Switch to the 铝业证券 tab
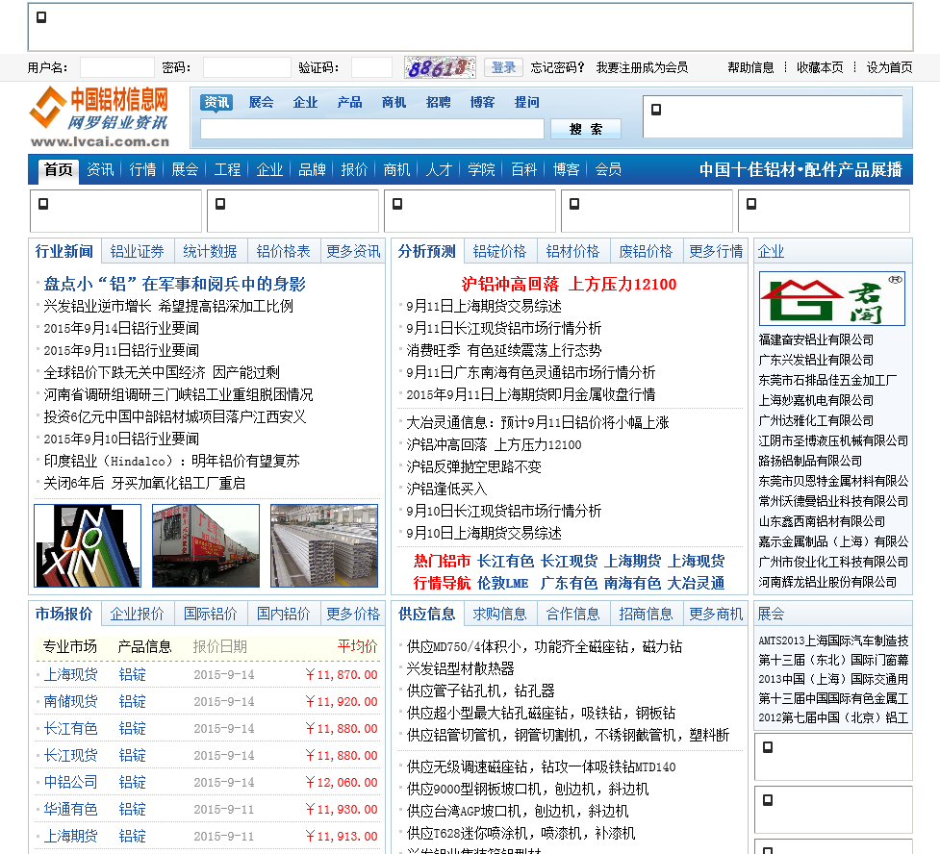This screenshot has width=940, height=854. click(x=138, y=251)
